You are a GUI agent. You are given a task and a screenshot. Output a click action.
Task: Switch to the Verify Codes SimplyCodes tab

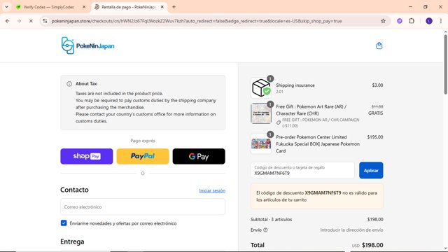click(48, 7)
